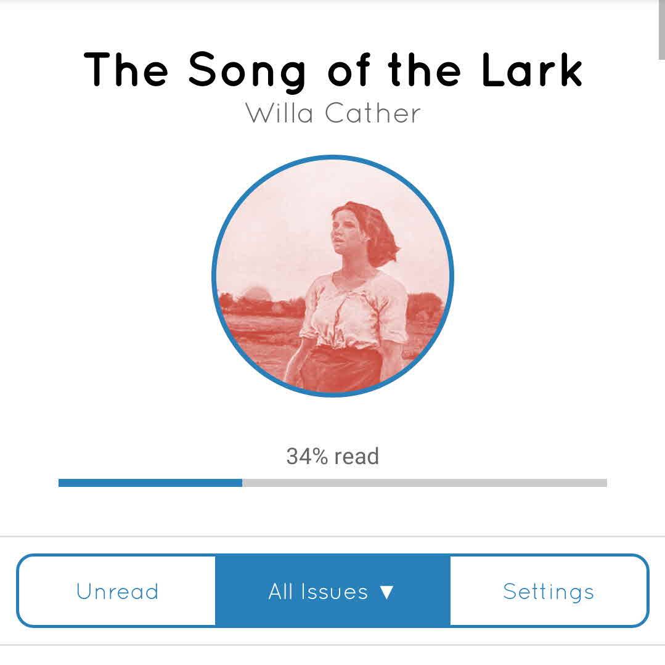Select the All Issues tab

tap(318, 591)
